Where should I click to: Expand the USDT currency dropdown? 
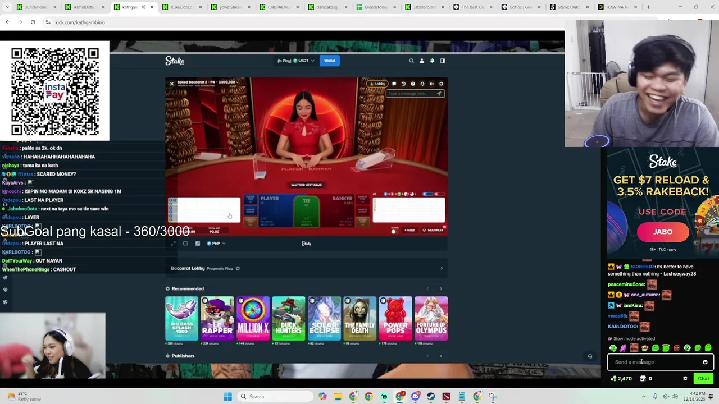click(296, 61)
